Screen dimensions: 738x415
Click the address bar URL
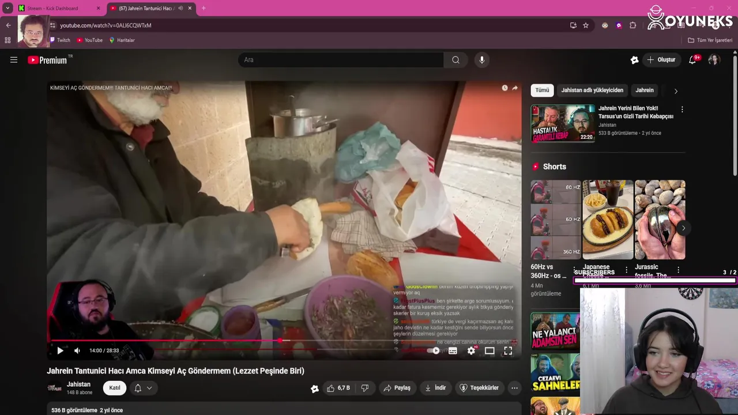coord(106,25)
